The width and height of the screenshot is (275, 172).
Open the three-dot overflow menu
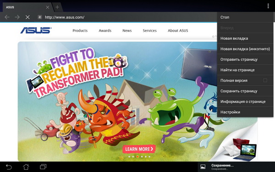pyautogui.click(x=268, y=6)
